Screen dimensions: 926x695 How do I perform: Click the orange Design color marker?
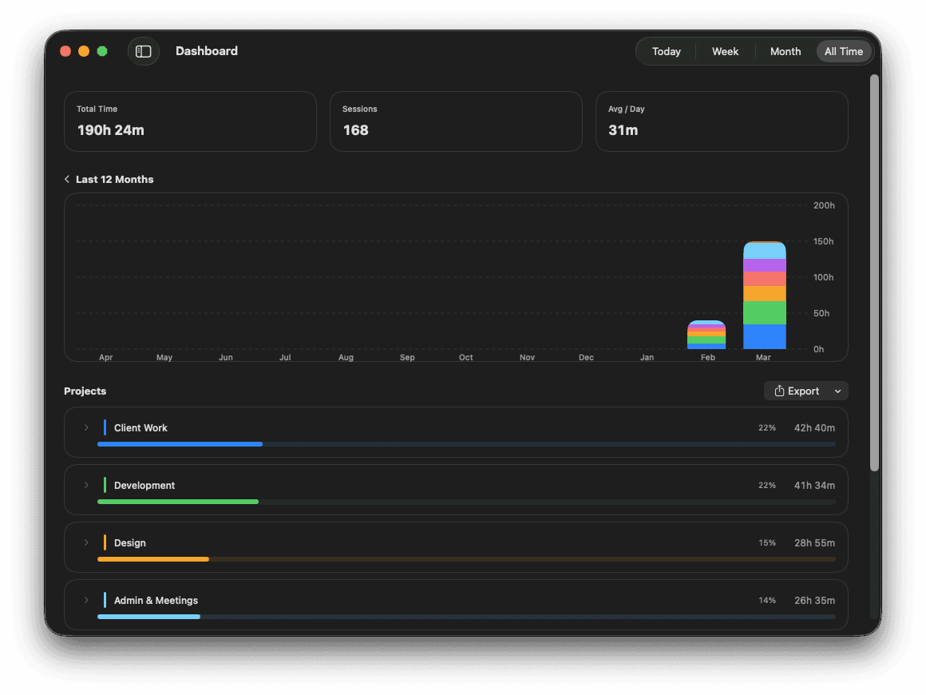(x=105, y=543)
